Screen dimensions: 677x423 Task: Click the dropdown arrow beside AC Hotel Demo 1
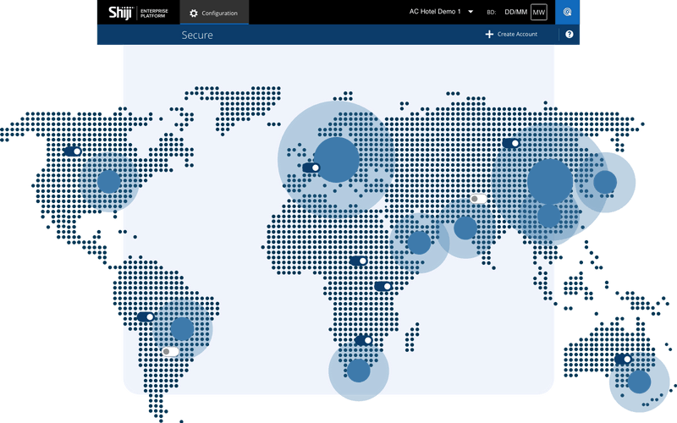pyautogui.click(x=471, y=12)
